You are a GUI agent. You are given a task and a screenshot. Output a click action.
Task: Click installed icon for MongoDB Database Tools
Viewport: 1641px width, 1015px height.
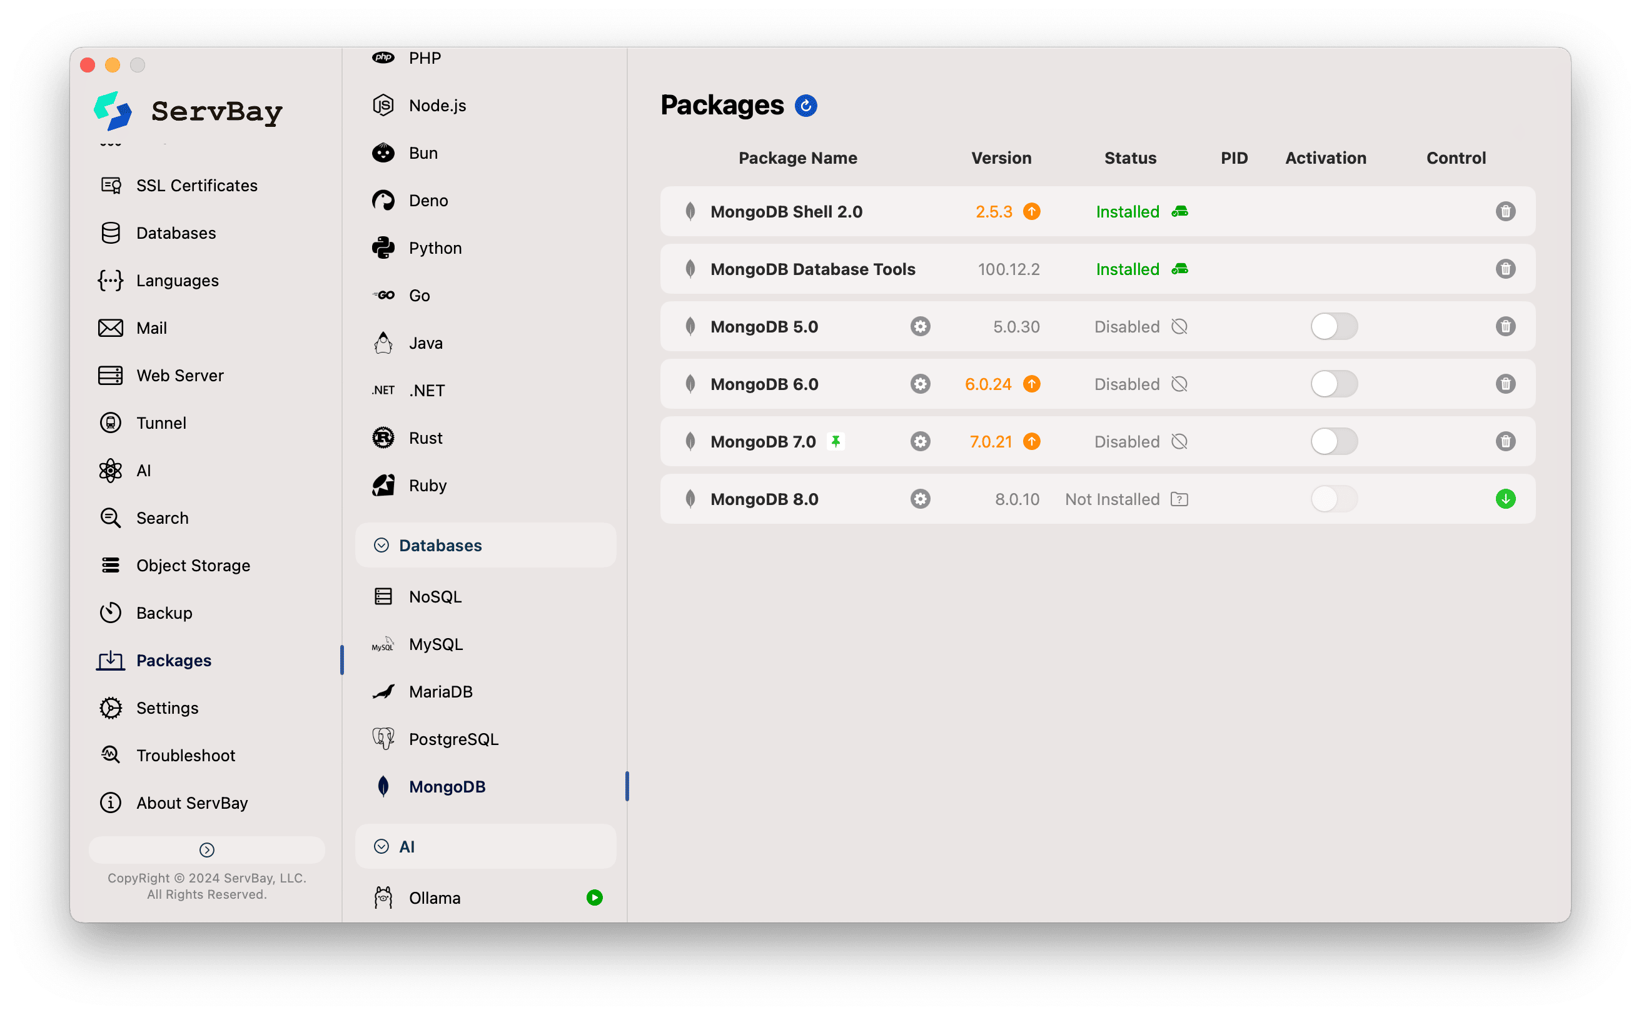click(1179, 269)
